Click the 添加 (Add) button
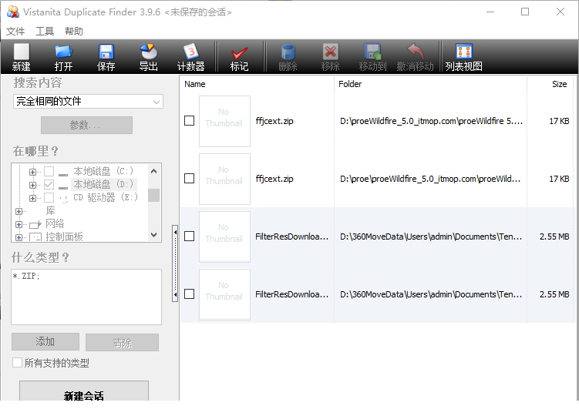 pyautogui.click(x=45, y=341)
